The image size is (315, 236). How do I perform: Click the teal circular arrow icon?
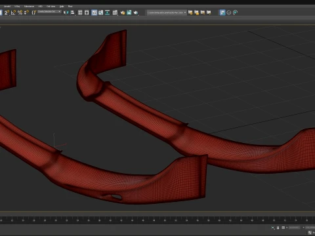click(235, 12)
